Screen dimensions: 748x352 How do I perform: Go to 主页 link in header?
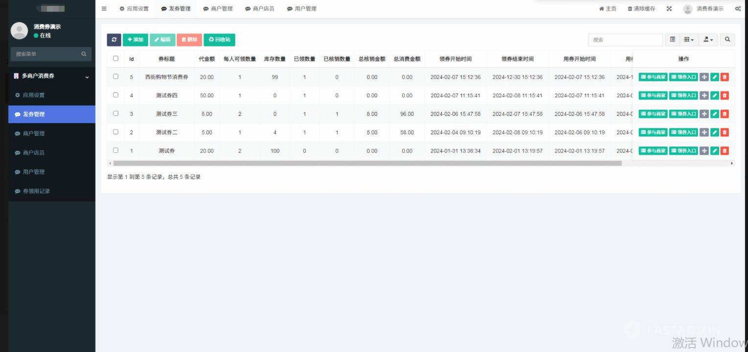point(608,9)
